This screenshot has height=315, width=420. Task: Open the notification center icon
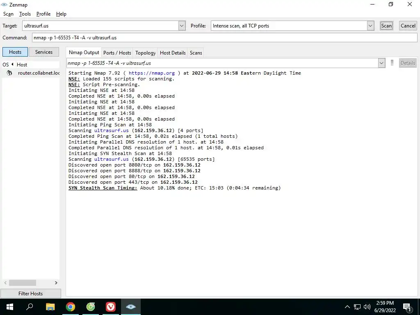point(407,307)
